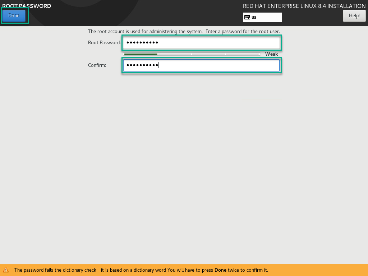Click the orange warning triangle icon
Image resolution: width=368 pixels, height=276 pixels.
6,270
